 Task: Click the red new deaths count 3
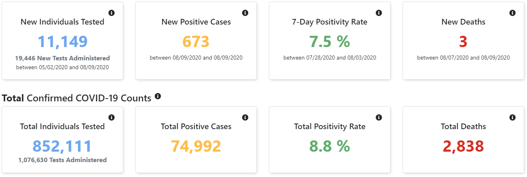click(x=463, y=42)
